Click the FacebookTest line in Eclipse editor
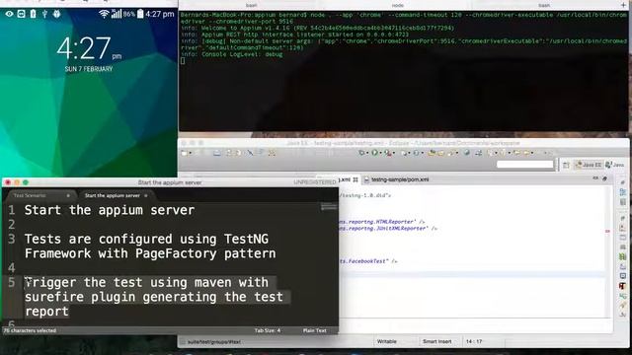This screenshot has height=355, width=632. (368, 261)
